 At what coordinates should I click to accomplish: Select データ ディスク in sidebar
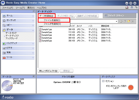[x=12, y=36]
